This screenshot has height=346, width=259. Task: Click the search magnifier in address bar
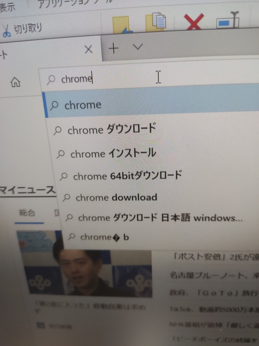51,79
